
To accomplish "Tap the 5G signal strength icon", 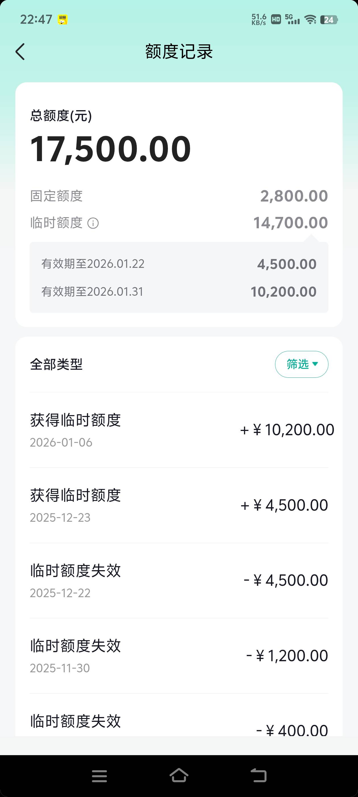I will (x=292, y=19).
